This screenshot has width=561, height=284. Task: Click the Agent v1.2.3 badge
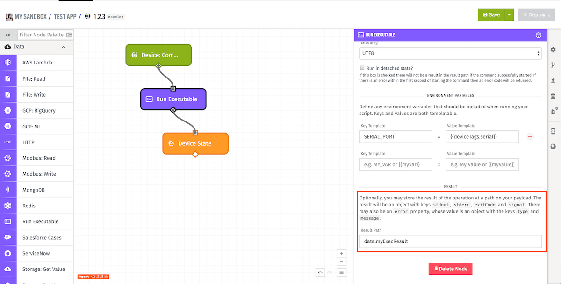(93, 277)
